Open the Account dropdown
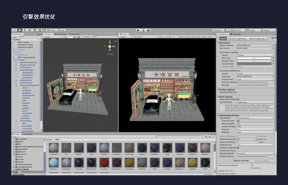This screenshot has width=288, height=185. pos(239,30)
